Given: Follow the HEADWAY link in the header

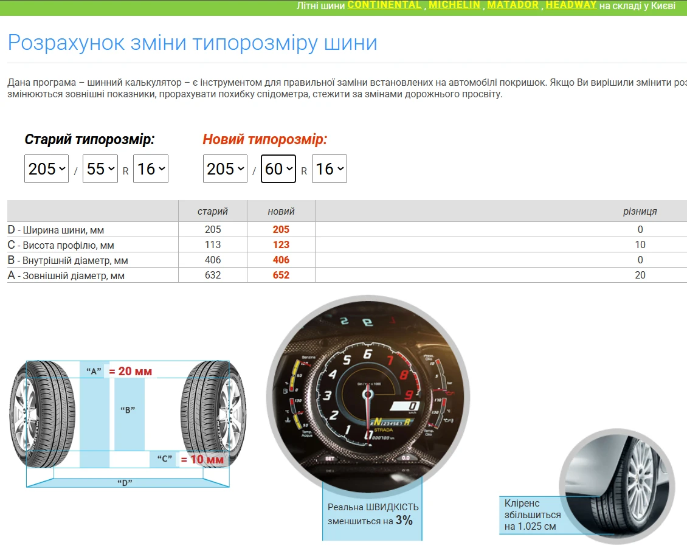Looking at the screenshot, I should click(570, 5).
